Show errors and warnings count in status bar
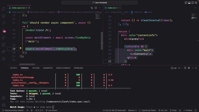Viewport: 199px width, 112px height. pyautogui.click(x=39, y=110)
